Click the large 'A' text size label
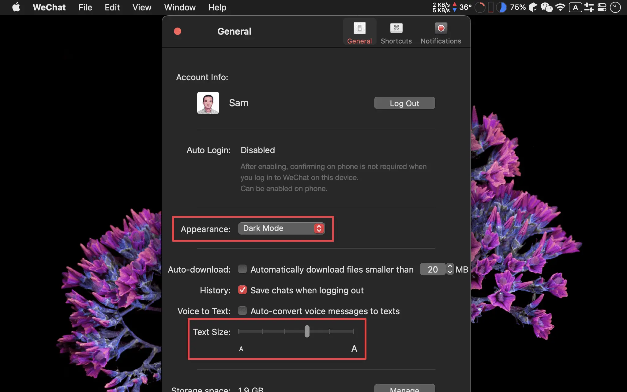Screen dimensions: 627x392 (x=354, y=349)
